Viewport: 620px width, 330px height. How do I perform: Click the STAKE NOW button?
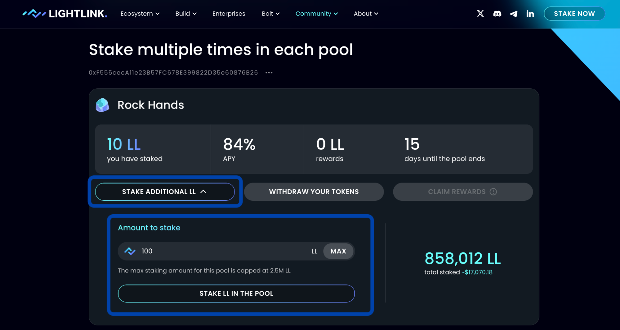point(574,14)
